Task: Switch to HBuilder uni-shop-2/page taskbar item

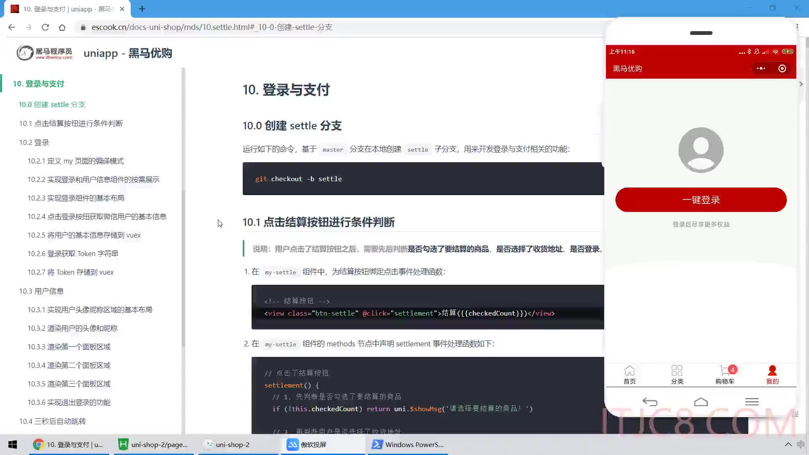Action: point(153,444)
